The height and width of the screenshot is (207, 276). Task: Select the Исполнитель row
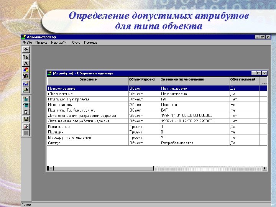[x=157, y=105]
